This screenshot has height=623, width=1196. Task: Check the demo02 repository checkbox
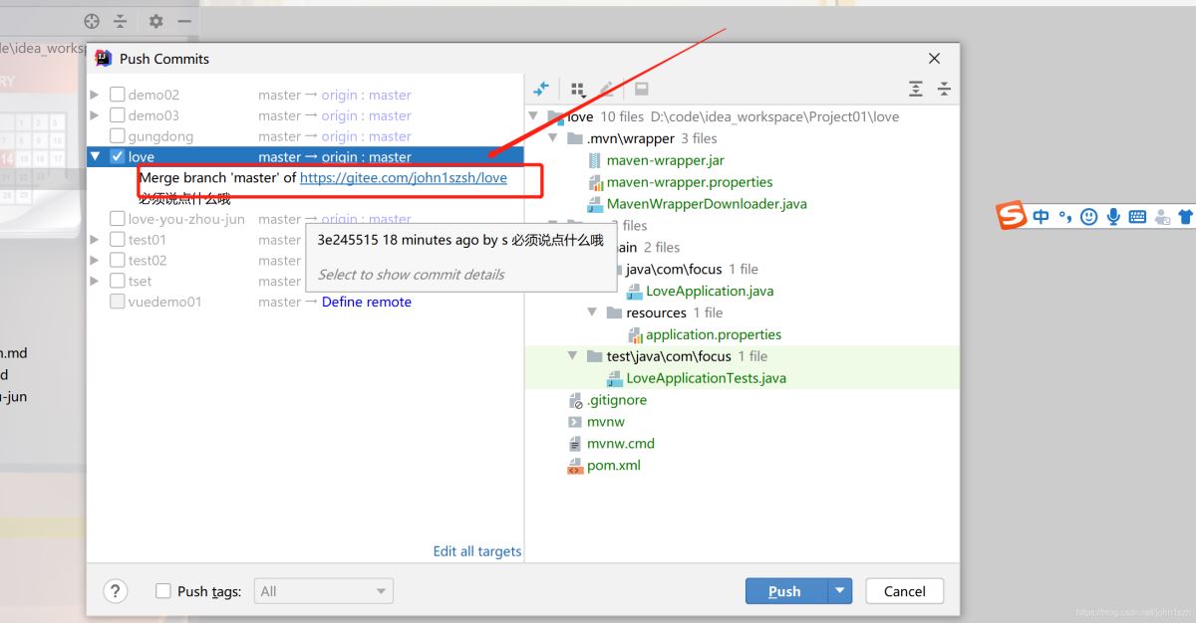click(x=118, y=95)
